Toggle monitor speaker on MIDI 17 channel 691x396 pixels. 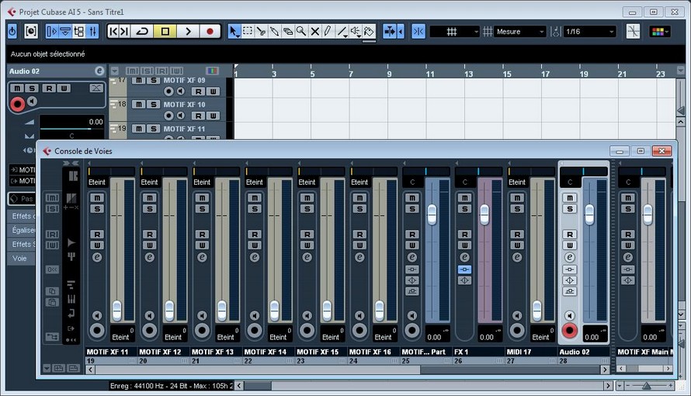518,316
